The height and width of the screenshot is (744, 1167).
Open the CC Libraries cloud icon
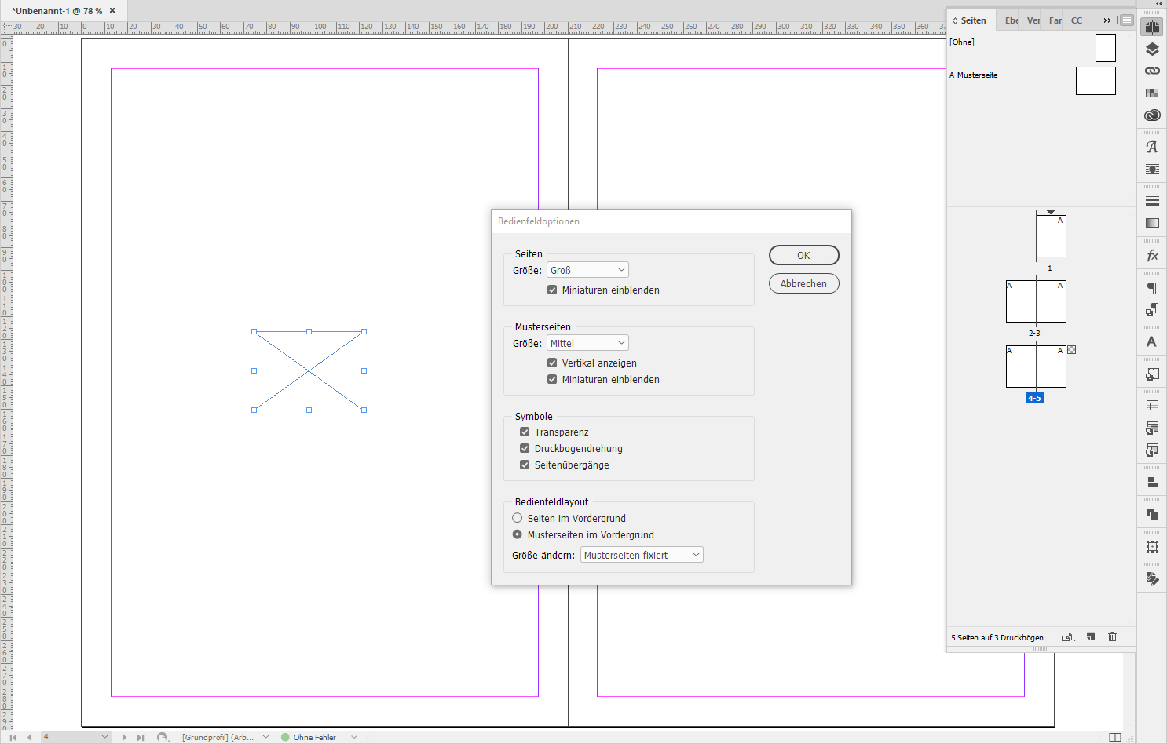(x=1152, y=115)
